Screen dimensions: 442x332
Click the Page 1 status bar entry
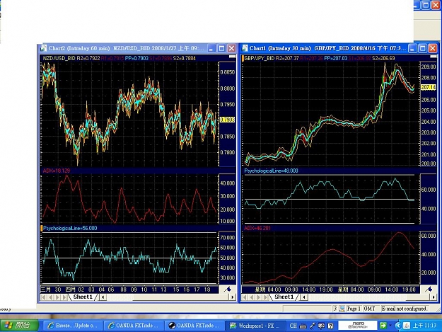point(354,309)
